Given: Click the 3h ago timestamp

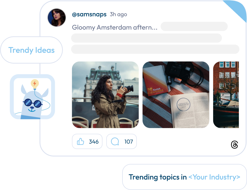Looking at the screenshot, I should pyautogui.click(x=118, y=15).
